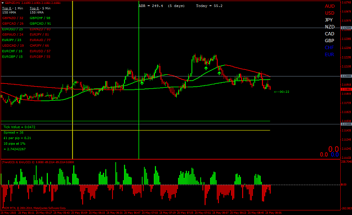Screen dimensions: 352x215
Task: Select the dark green horizontal line on the chart
Action: tap(136, 121)
